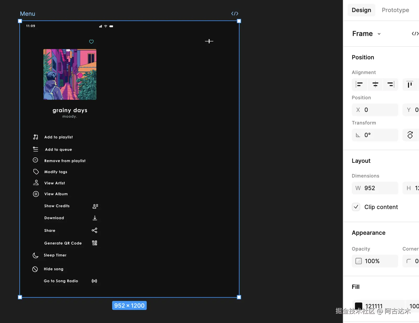The height and width of the screenshot is (323, 419).
Task: Click the Modify tags tag icon
Action: point(36,172)
